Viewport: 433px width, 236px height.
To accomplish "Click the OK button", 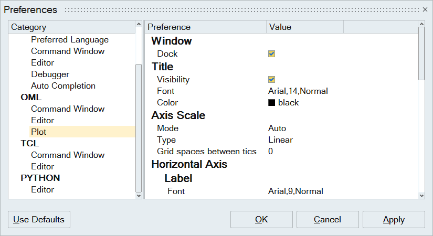I will pyautogui.click(x=261, y=219).
